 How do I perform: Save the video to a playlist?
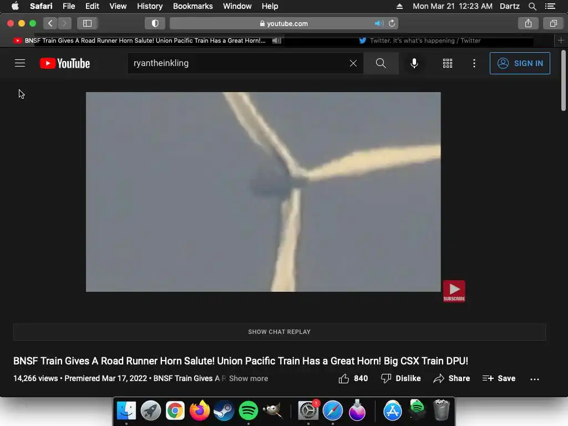pos(499,378)
